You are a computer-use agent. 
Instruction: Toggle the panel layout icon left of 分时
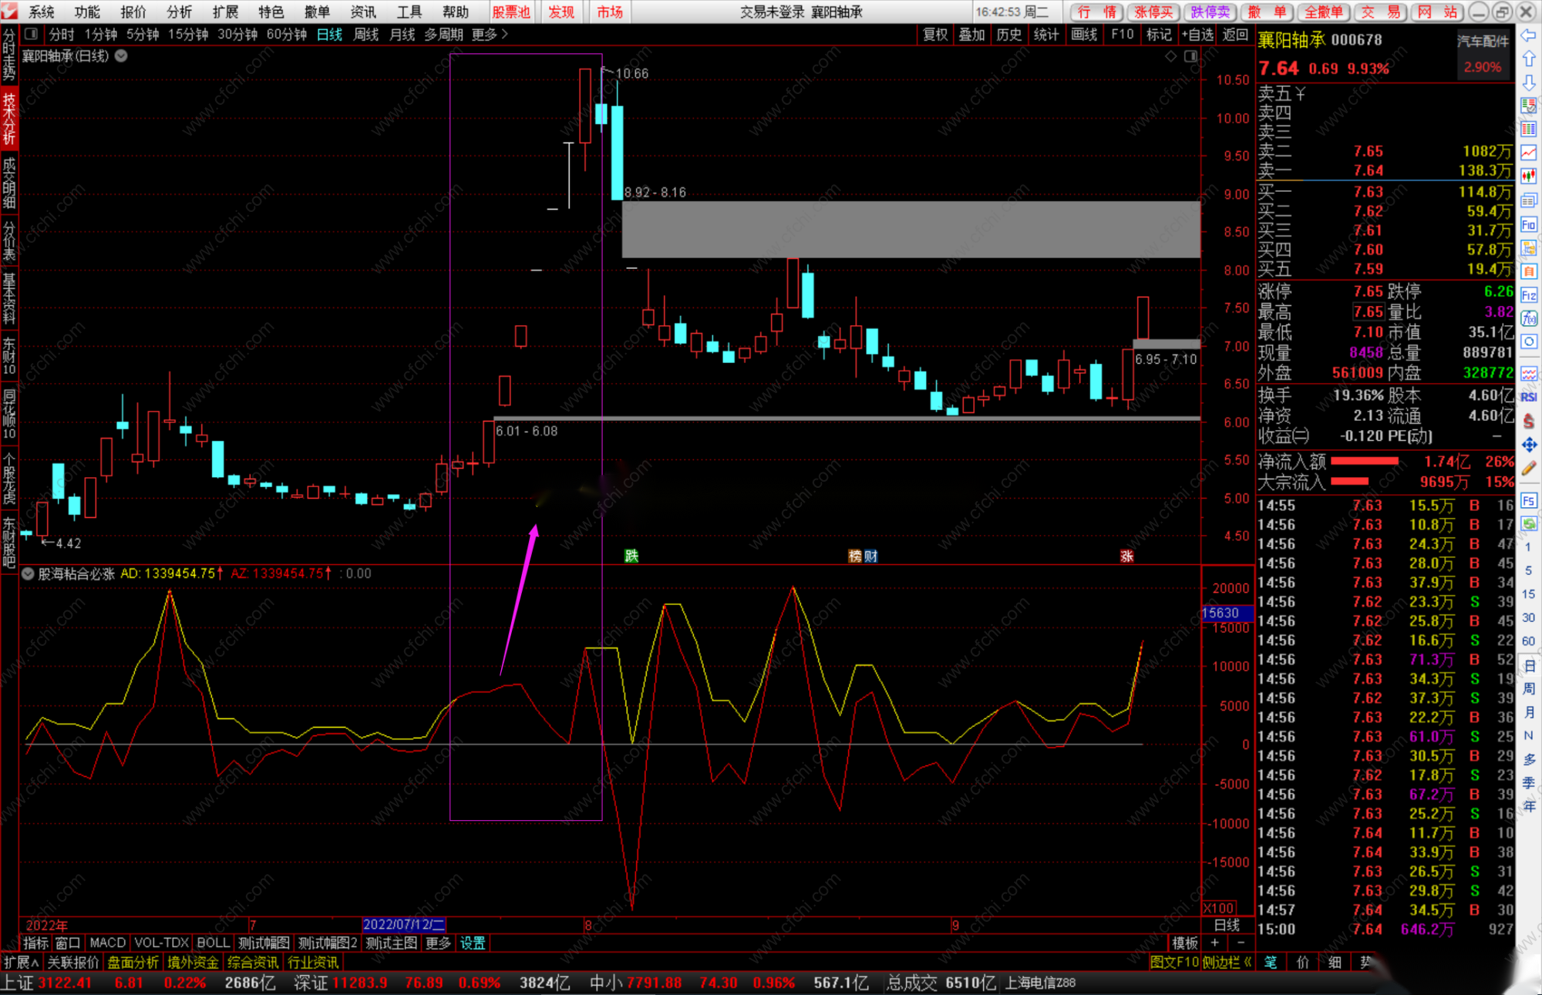click(32, 34)
